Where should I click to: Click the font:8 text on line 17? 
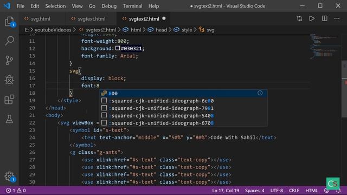91,86
